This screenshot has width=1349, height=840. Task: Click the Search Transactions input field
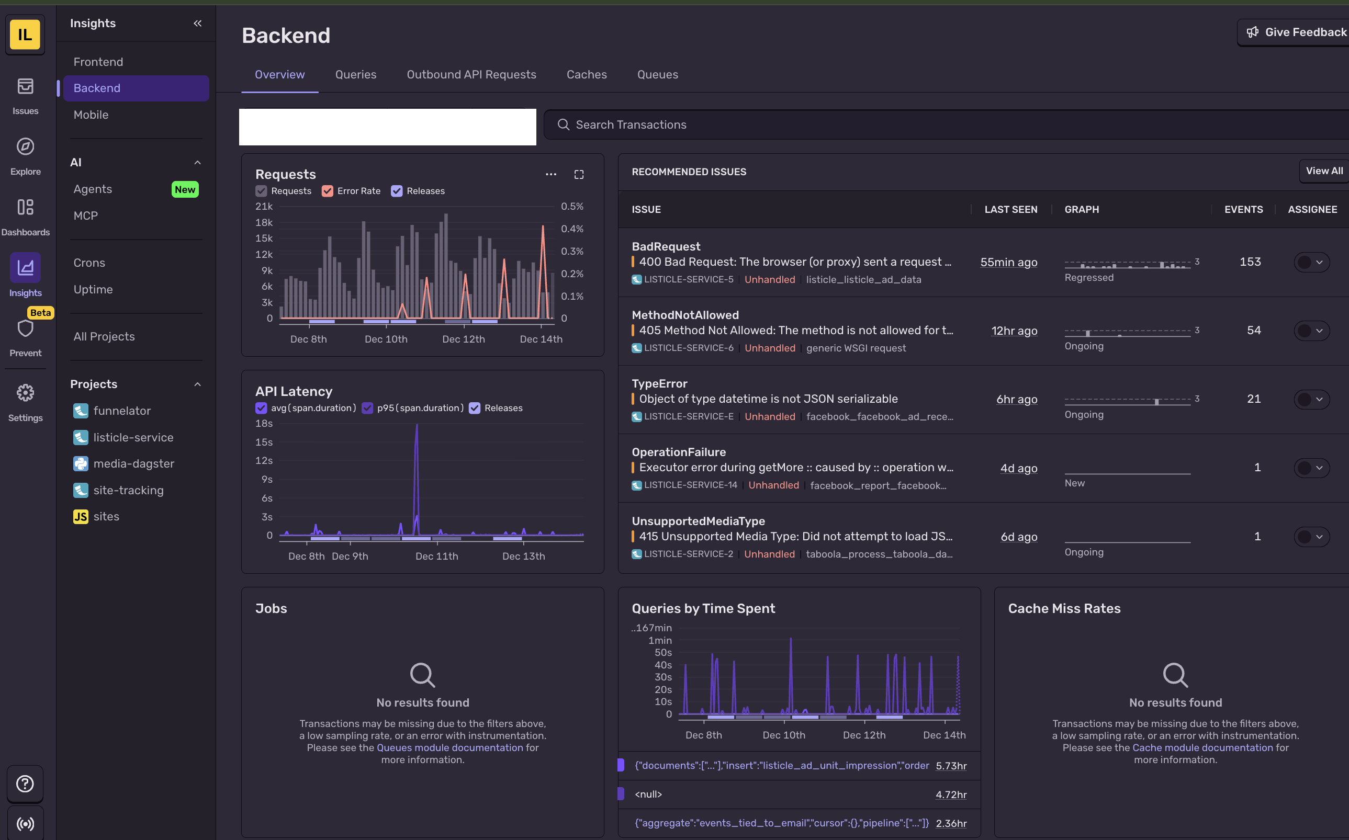(778, 124)
